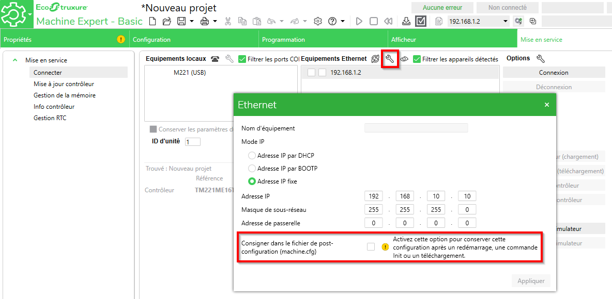Screen dimensions: 612x299
Task: Enable the post-configuration file checkbox
Action: click(x=371, y=247)
